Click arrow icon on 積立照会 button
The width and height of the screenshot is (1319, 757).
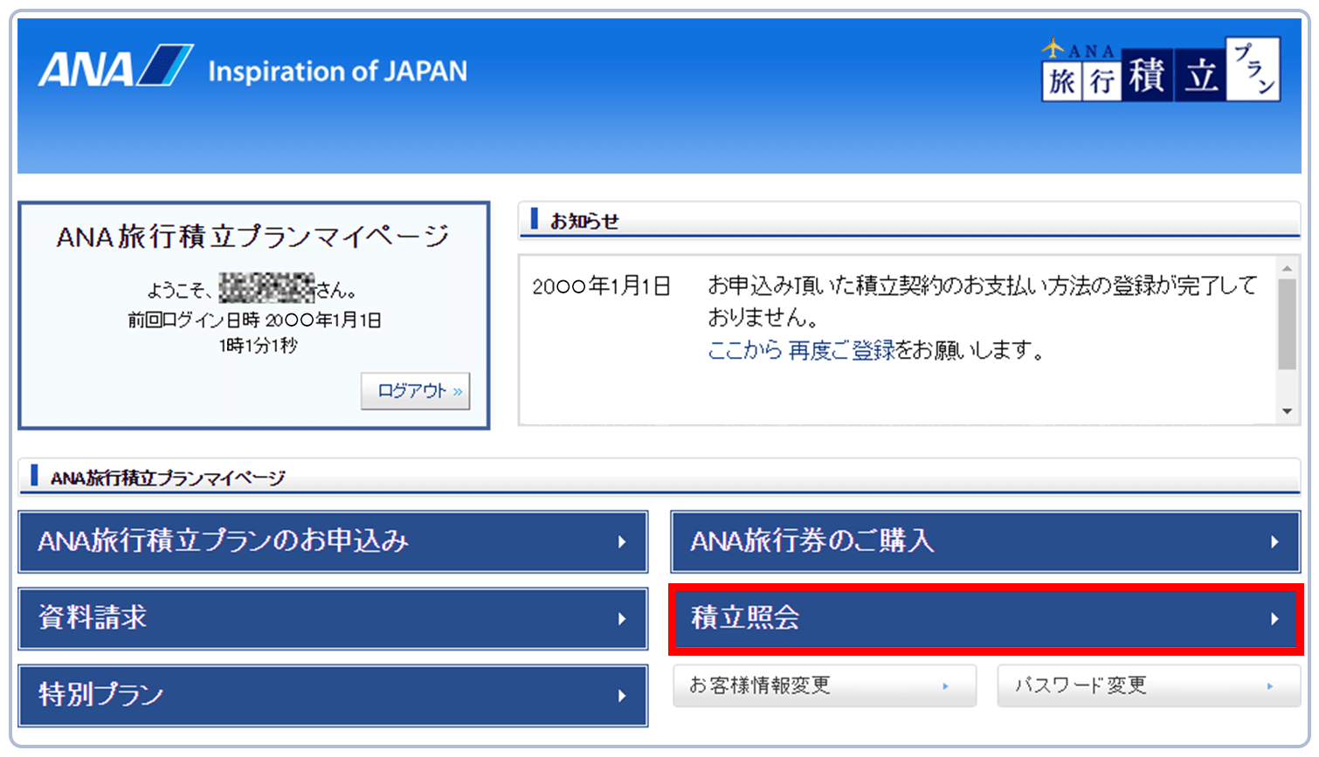1274,619
